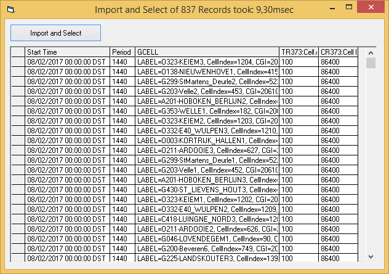Click the G225-LANDSKOUTER3 cell
This screenshot has width=389, height=274.
click(x=207, y=259)
